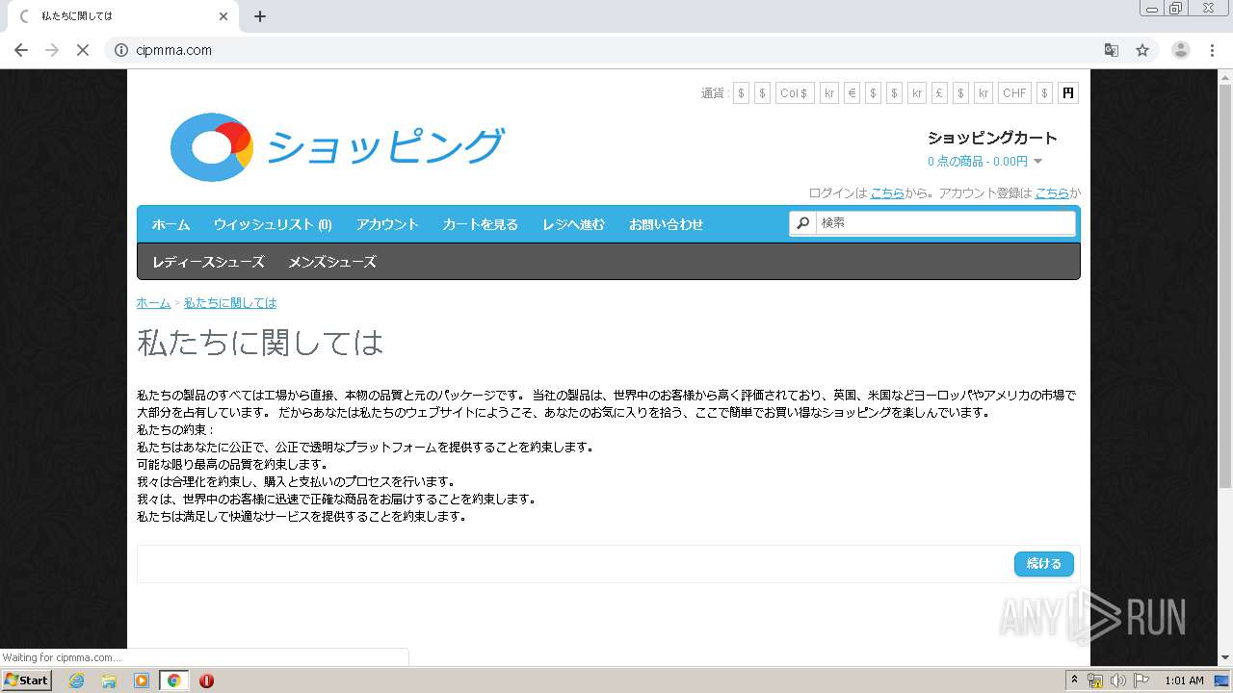The image size is (1233, 693).
Task: Open the Windows Start menu
Action: click(x=27, y=680)
